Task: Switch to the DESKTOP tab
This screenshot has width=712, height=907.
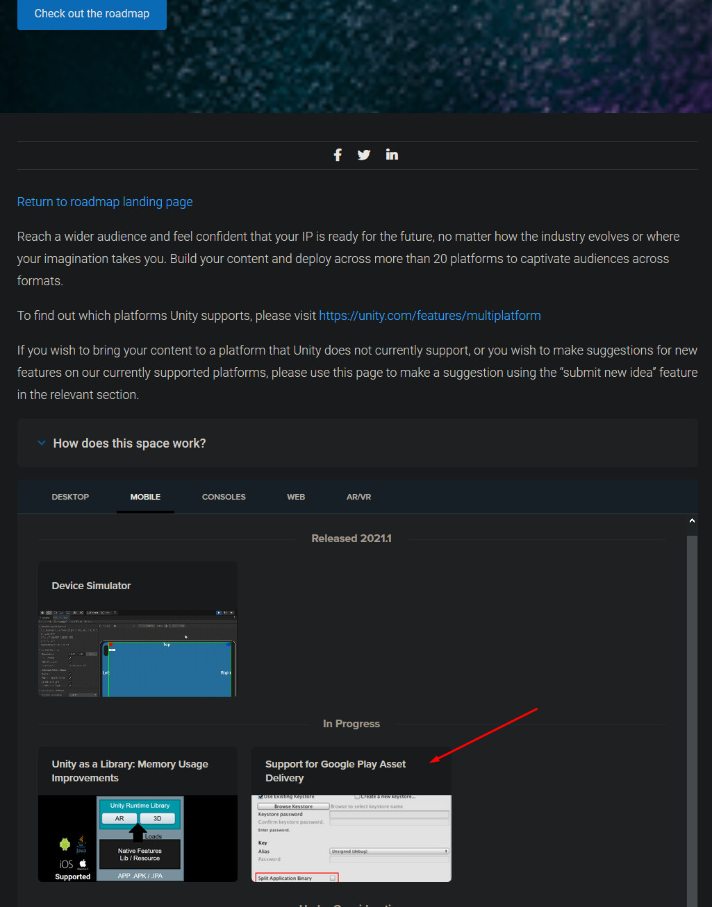Action: pyautogui.click(x=70, y=496)
